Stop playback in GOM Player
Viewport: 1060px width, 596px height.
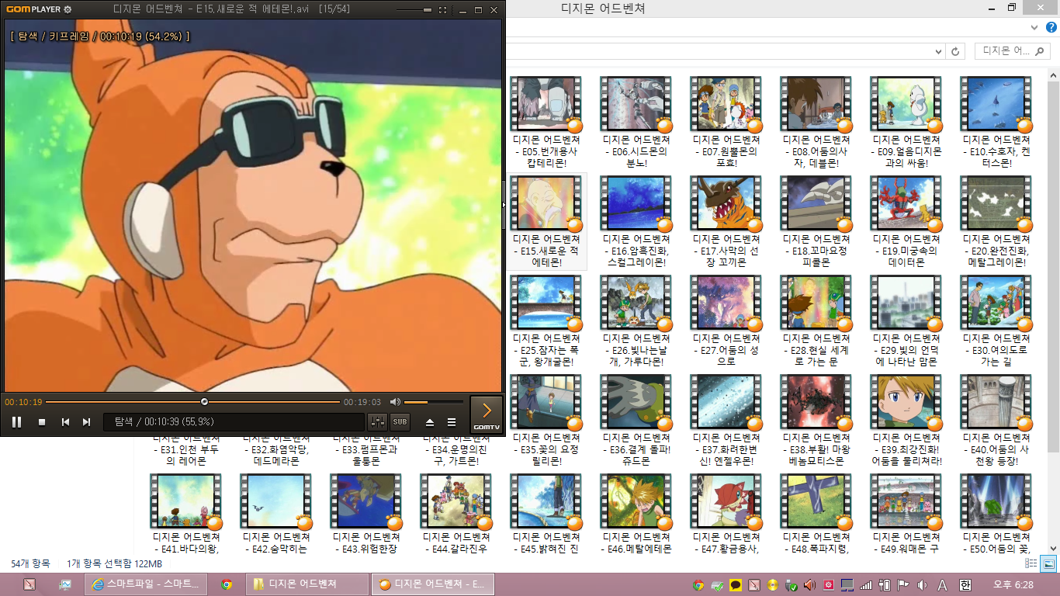click(x=42, y=422)
